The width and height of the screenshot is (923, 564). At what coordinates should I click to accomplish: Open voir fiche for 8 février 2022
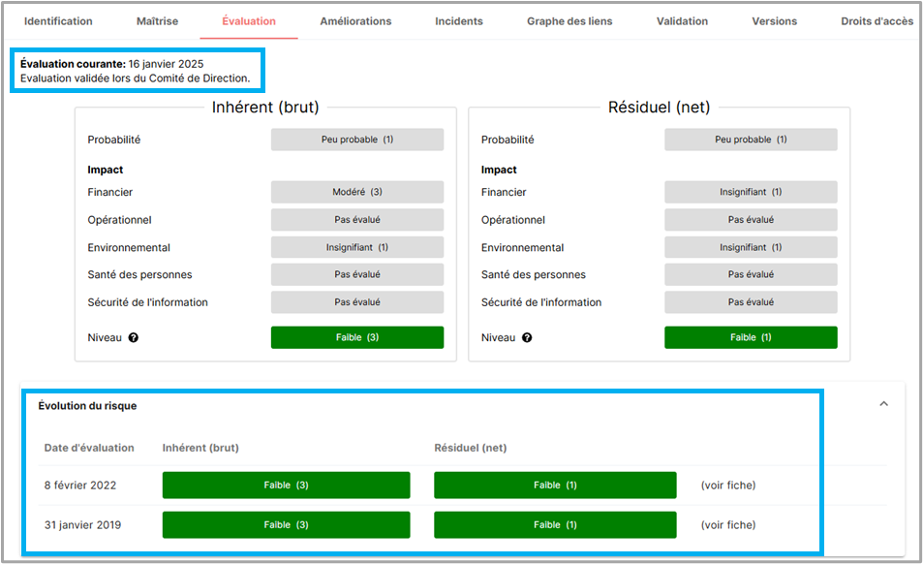(x=727, y=486)
